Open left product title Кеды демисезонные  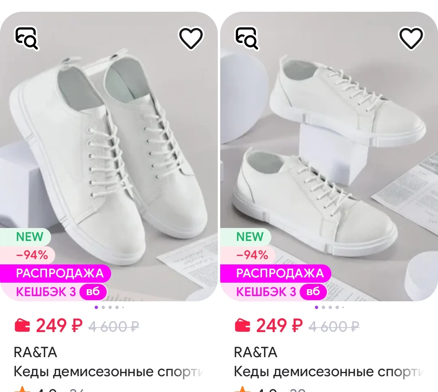[x=108, y=372]
